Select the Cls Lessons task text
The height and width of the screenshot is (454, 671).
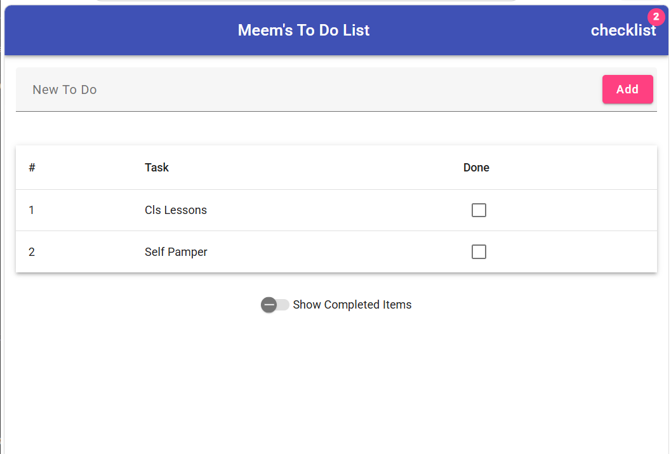[176, 210]
